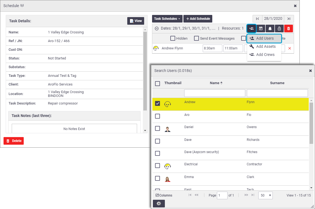Viewport: 315px width, 209px height.
Task: Open the rows-per-page 50 dropdown
Action: [265, 195]
